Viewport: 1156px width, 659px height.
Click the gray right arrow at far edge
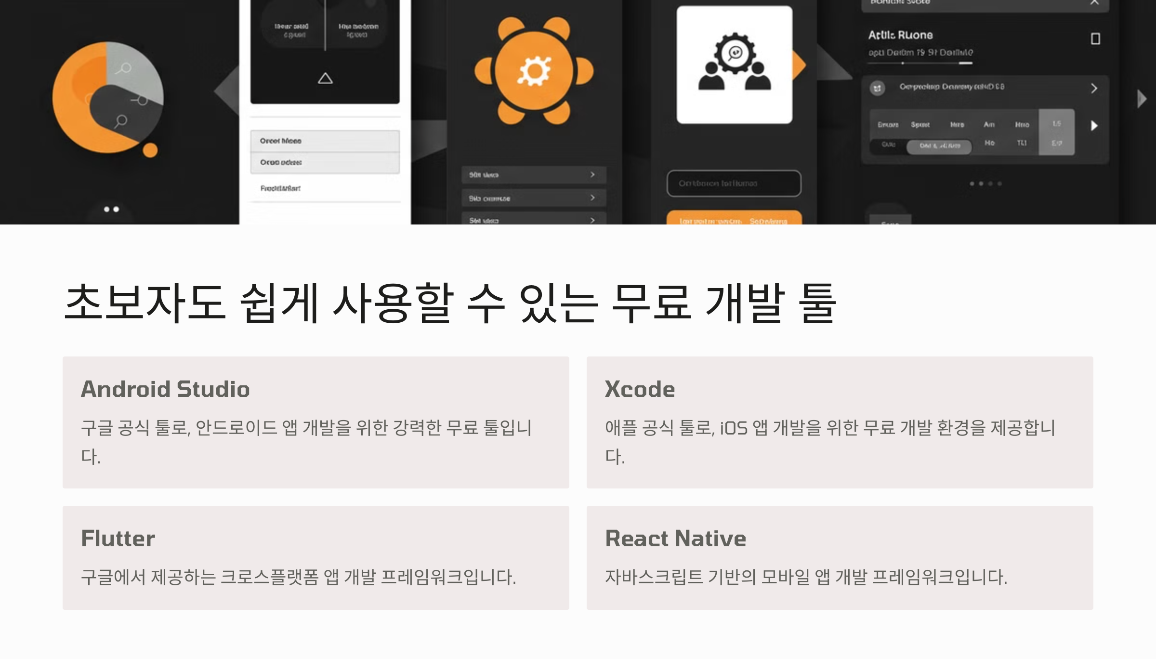point(1142,99)
